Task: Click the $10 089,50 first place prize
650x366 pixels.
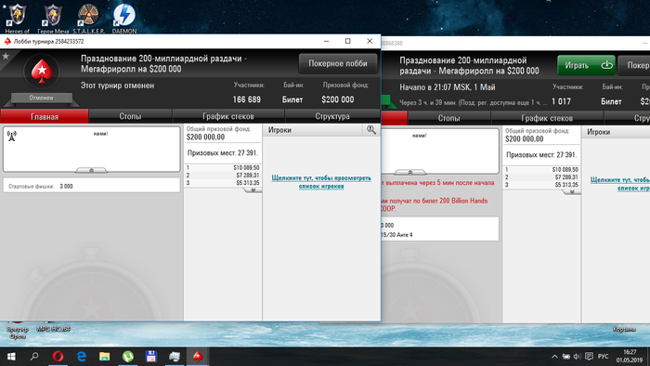Action: coord(246,168)
